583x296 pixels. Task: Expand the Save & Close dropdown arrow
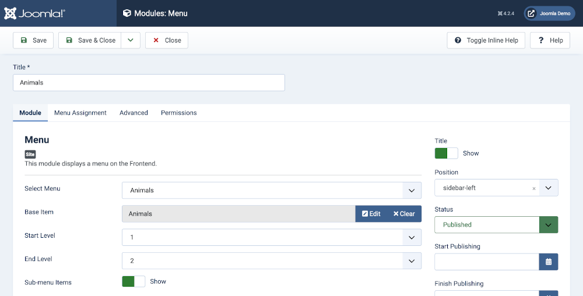tap(131, 40)
